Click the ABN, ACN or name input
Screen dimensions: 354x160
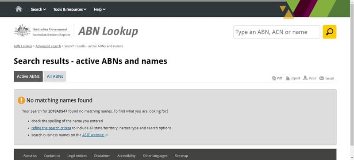point(277,32)
